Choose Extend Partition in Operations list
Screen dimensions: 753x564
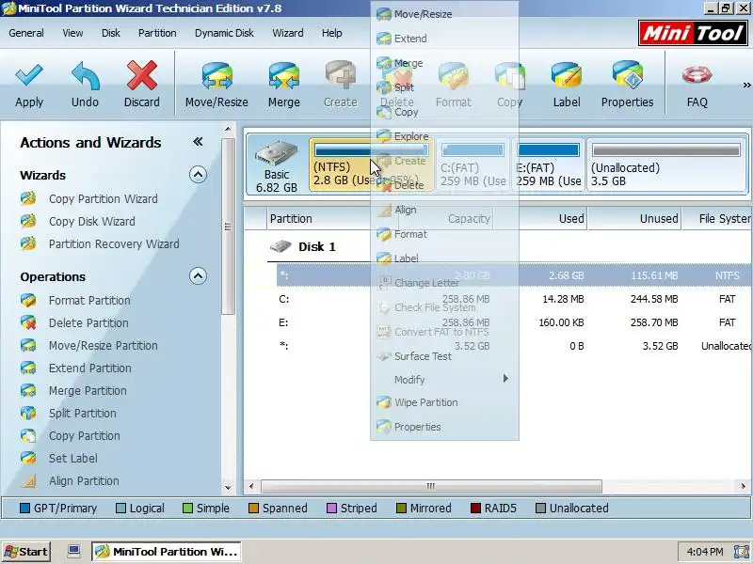click(89, 368)
